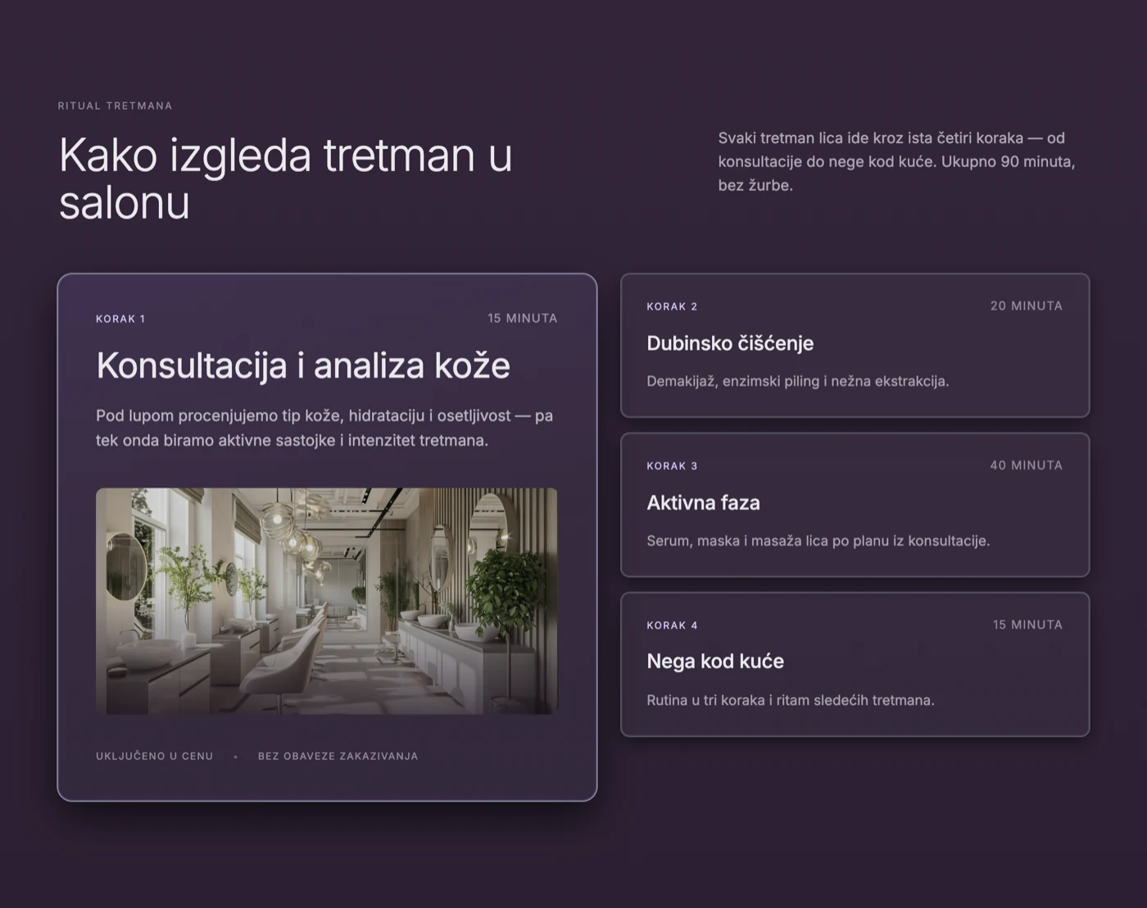Click the salon interior photo
The height and width of the screenshot is (908, 1147).
coord(327,601)
